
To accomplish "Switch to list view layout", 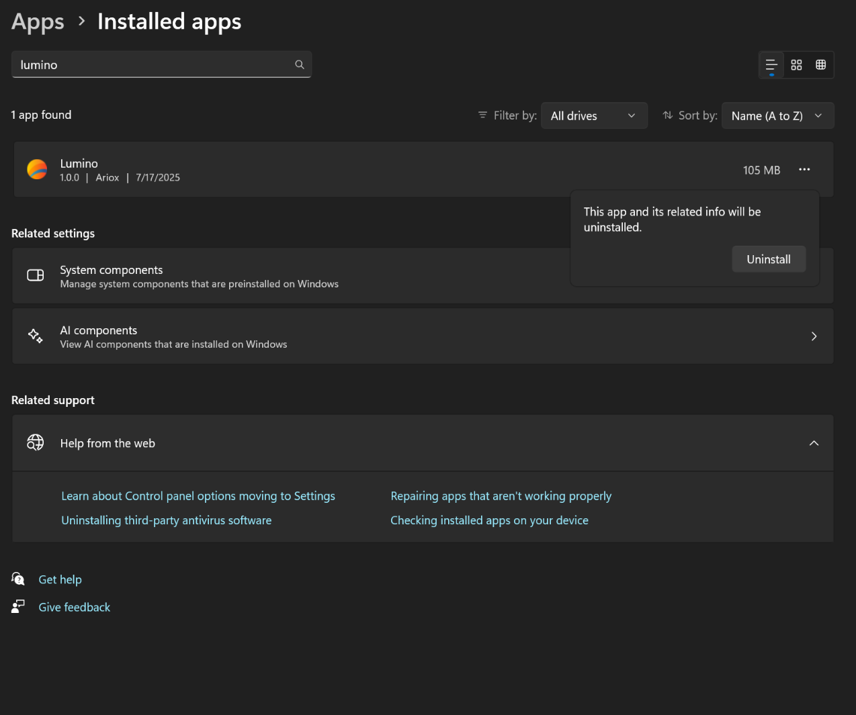I will (x=771, y=65).
